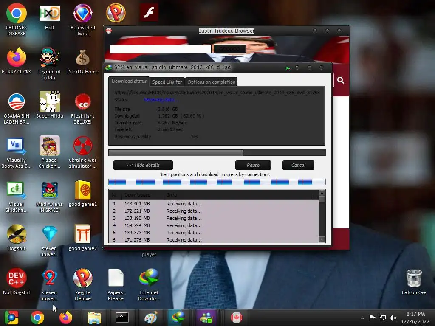
Task: Open the HxD desktop icon
Action: click(x=49, y=17)
